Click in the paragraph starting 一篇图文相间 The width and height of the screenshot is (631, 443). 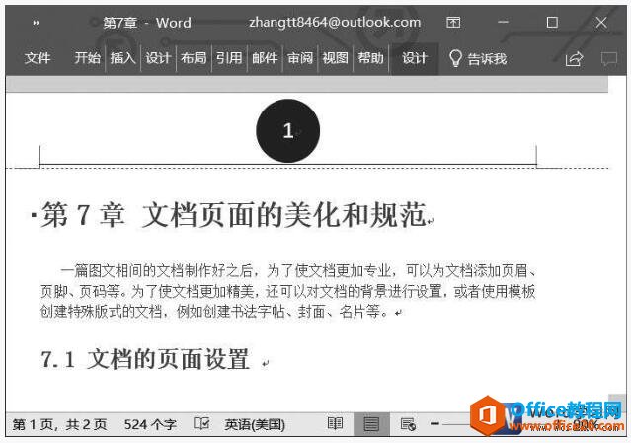pyautogui.click(x=288, y=291)
